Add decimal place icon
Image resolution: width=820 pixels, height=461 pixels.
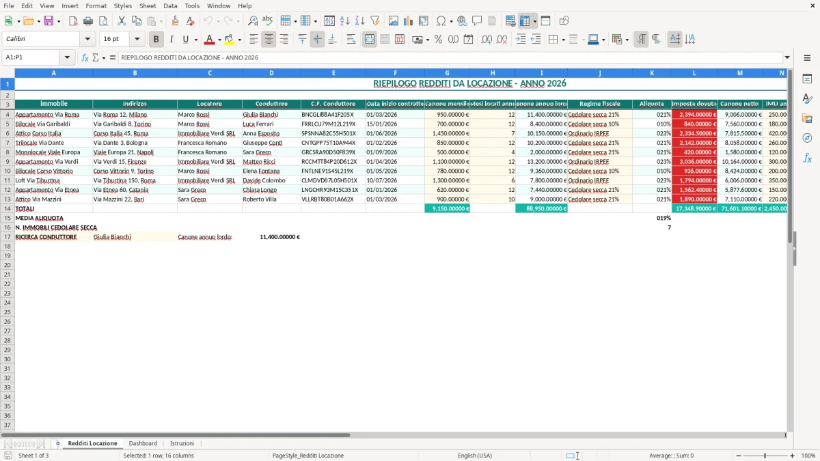point(487,40)
